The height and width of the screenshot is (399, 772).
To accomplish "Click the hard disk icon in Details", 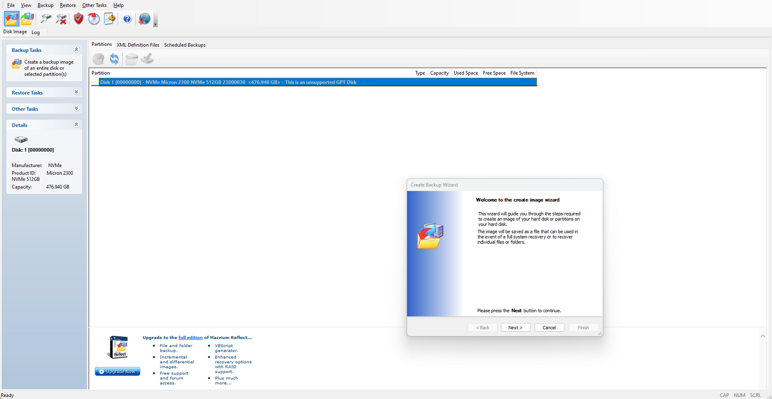I will pyautogui.click(x=21, y=140).
